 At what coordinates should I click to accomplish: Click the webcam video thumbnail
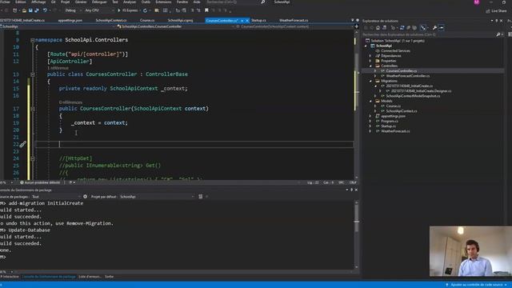point(470,251)
